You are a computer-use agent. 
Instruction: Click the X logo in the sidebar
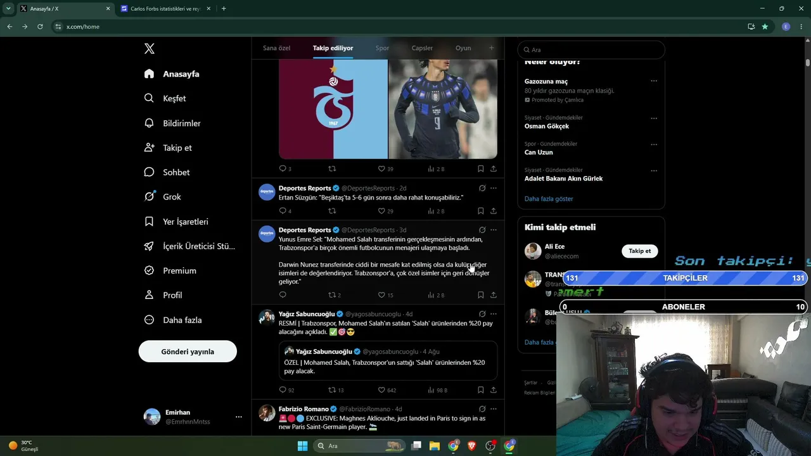click(149, 49)
